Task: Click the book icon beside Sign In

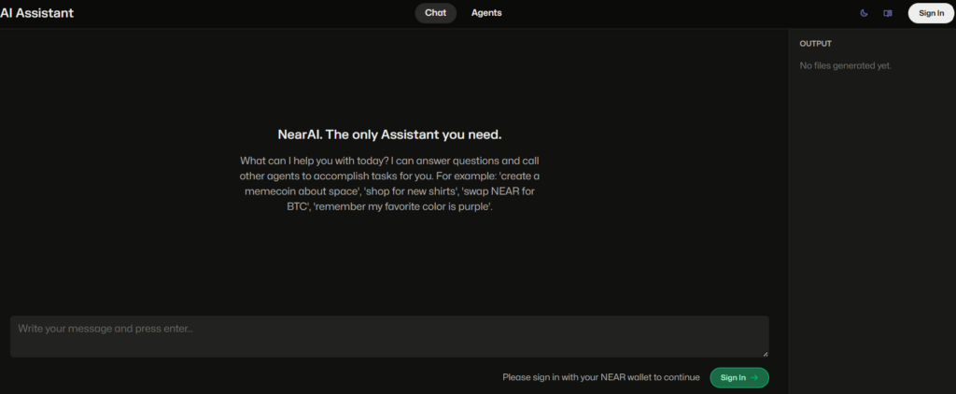Action: tap(888, 13)
